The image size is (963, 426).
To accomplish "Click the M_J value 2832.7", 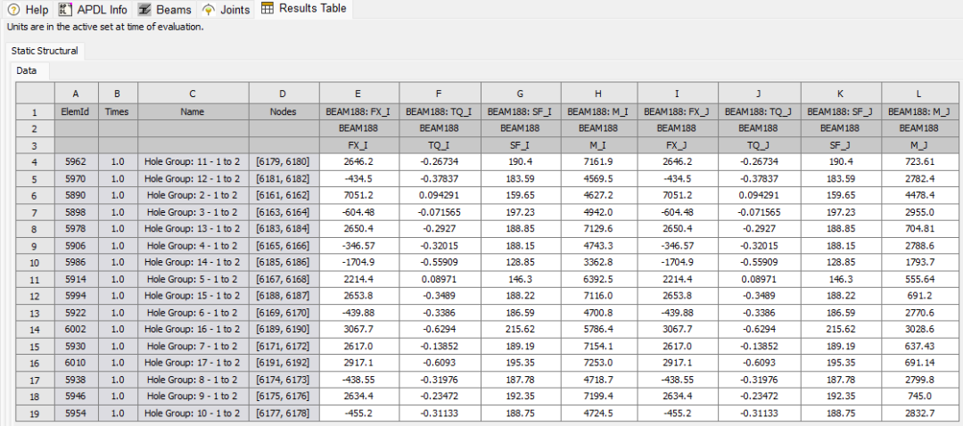I will [x=918, y=414].
